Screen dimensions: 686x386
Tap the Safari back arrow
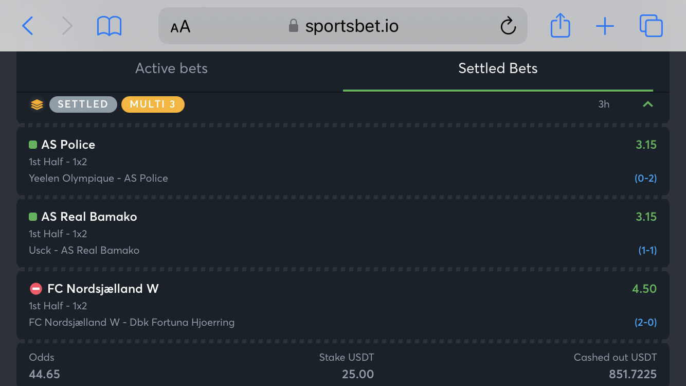[28, 26]
